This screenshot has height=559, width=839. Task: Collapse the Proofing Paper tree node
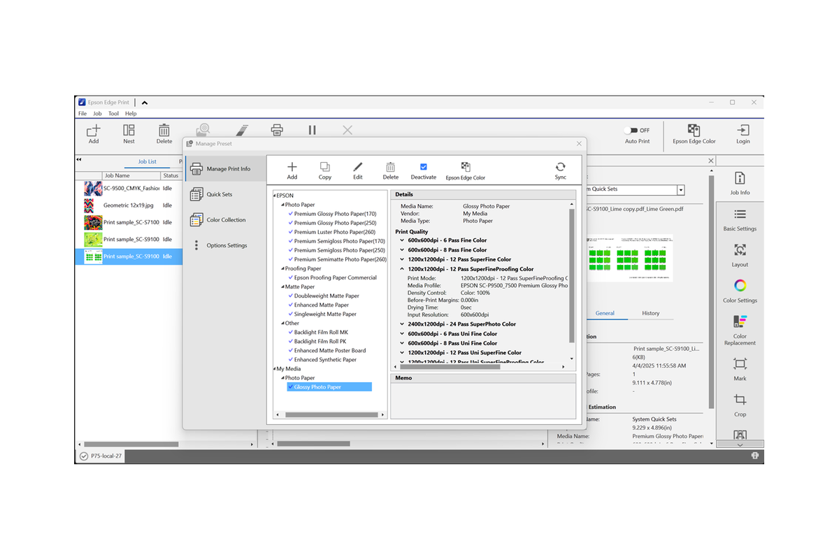(x=282, y=268)
